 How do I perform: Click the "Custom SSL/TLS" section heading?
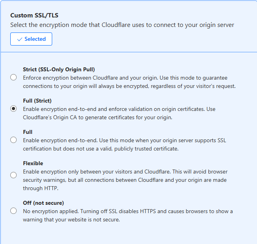click(x=34, y=15)
